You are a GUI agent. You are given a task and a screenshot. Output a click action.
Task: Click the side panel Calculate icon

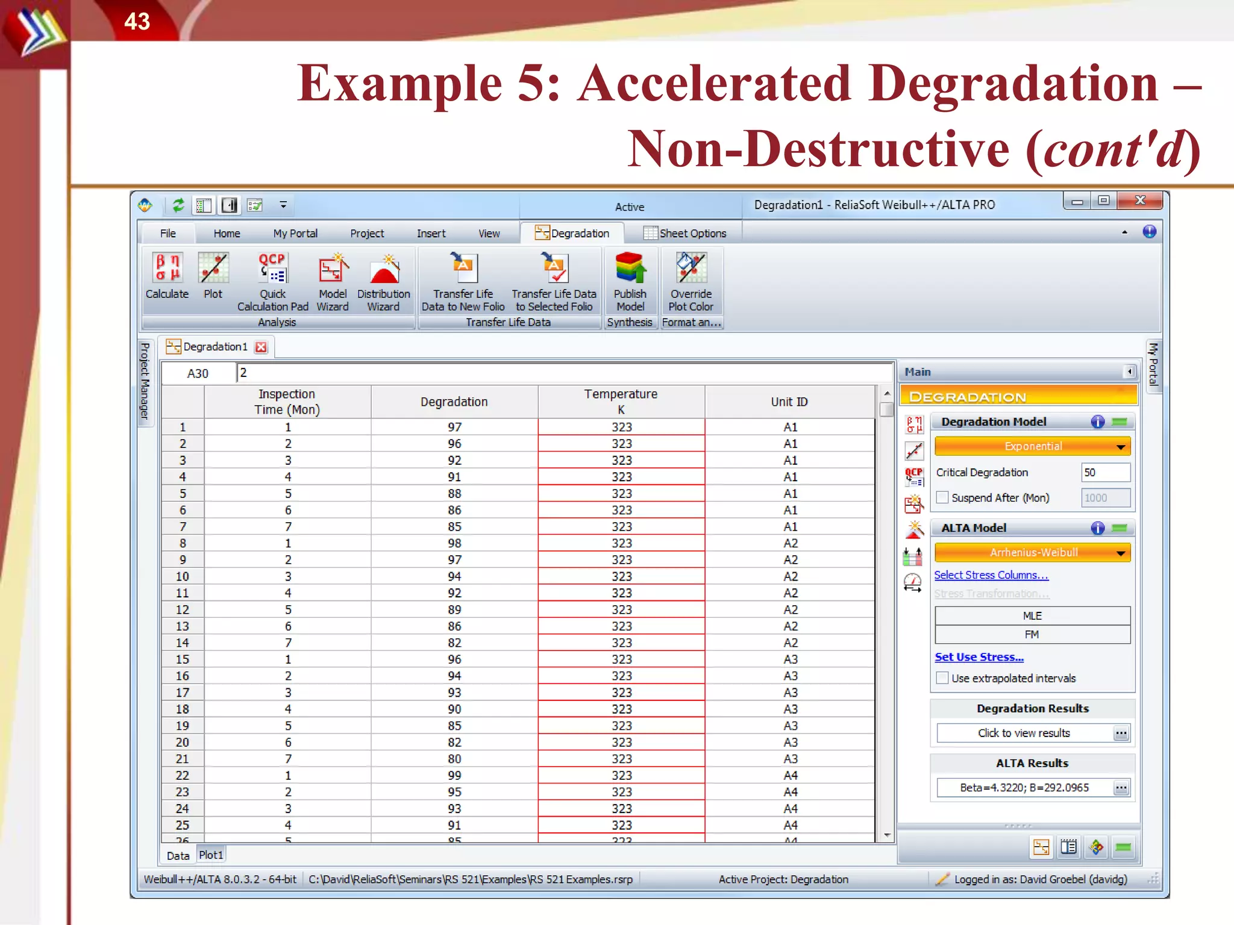click(914, 425)
